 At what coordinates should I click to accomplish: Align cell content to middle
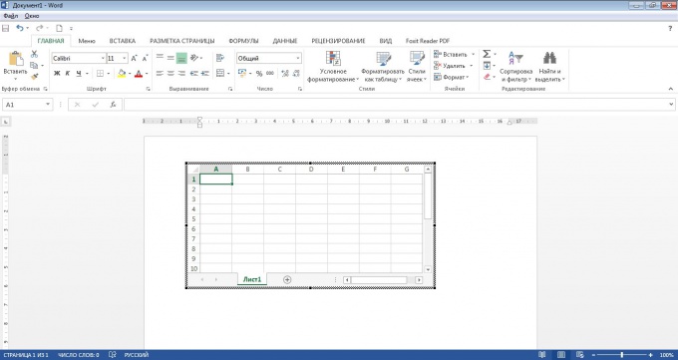[x=170, y=58]
